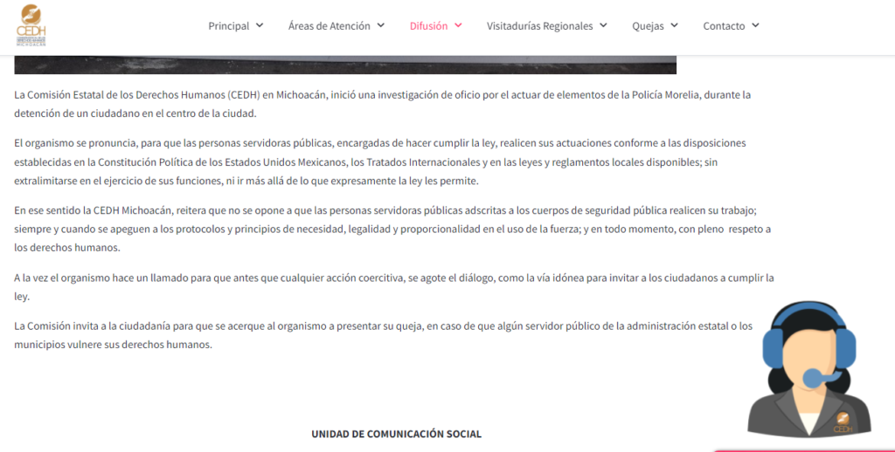895x452 pixels.
Task: Expand the chevron next to Principal
Action: [260, 26]
